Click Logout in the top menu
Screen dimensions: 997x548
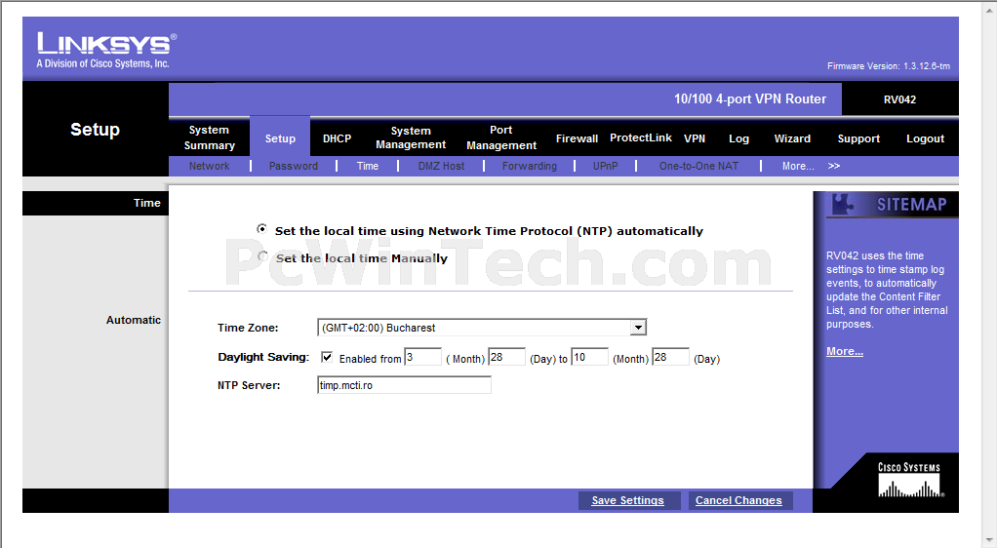[x=925, y=138]
